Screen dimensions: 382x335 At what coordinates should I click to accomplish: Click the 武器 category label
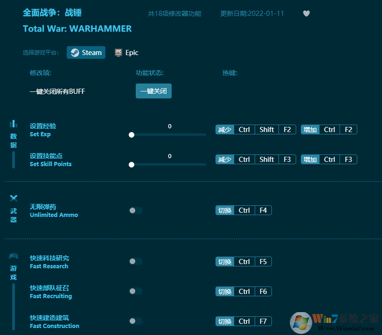click(14, 216)
